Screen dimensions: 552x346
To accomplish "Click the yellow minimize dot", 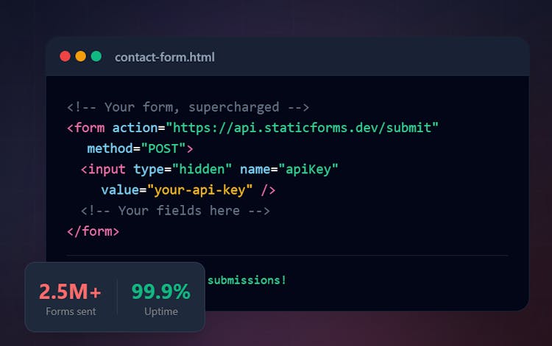I will [80, 57].
